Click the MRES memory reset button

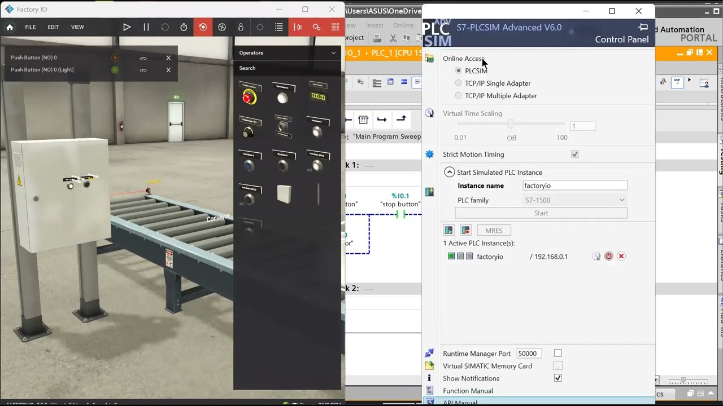click(494, 230)
